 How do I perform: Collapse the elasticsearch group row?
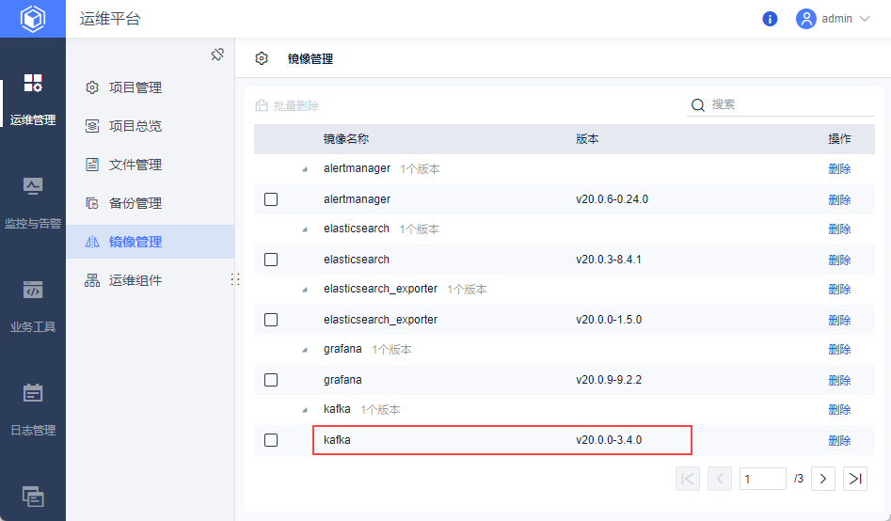tap(304, 229)
